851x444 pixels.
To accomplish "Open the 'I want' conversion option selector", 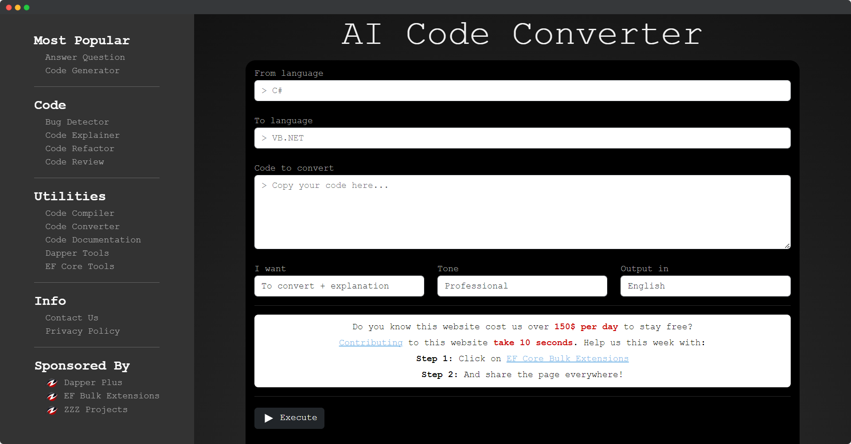I will (x=339, y=286).
